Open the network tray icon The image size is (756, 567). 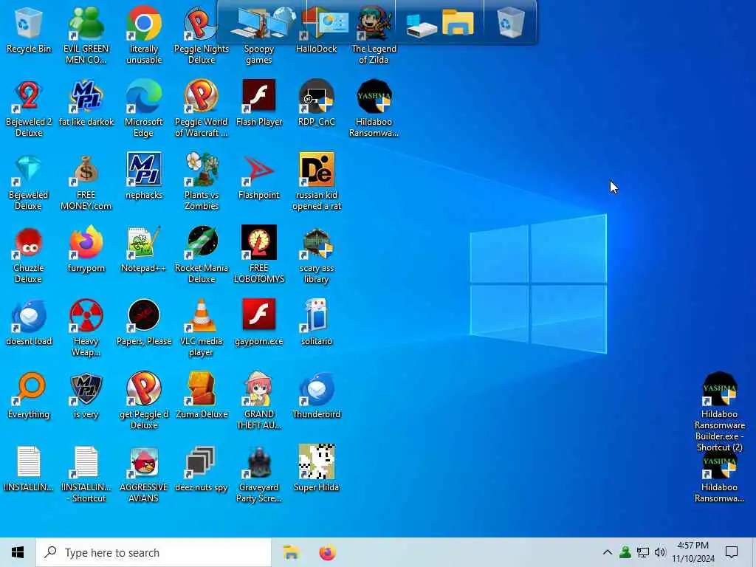[642, 552]
